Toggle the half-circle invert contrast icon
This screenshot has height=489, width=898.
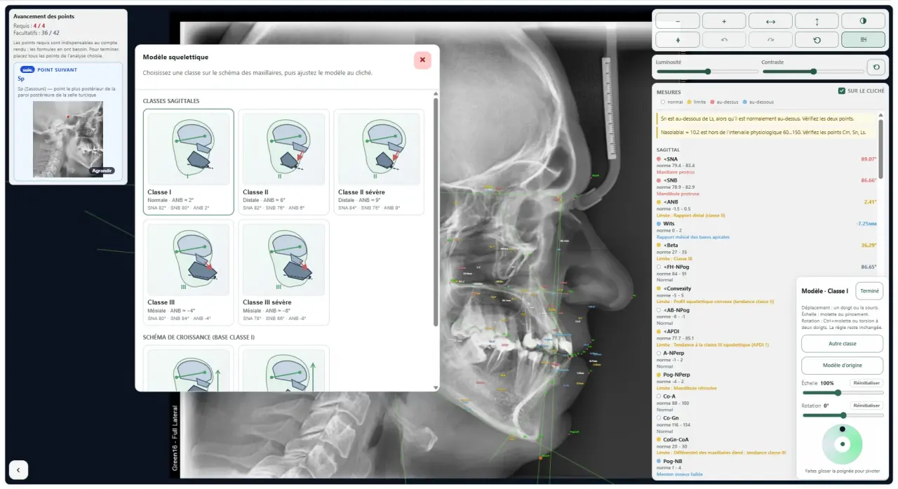864,21
